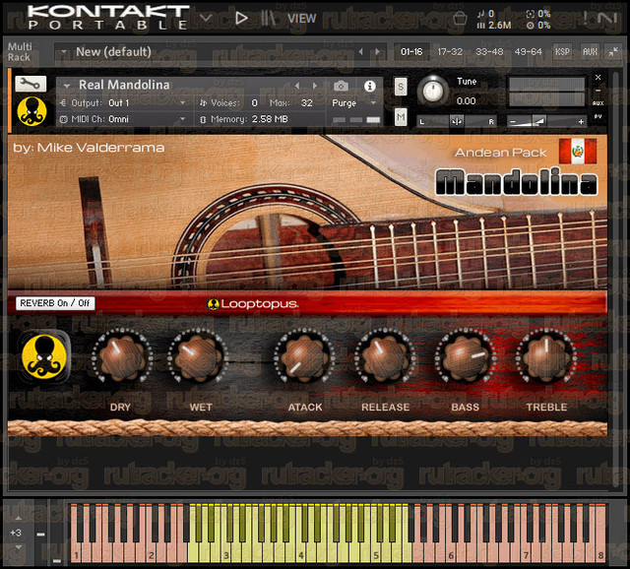Go to next multi with right arrow
The height and width of the screenshot is (569, 630).
pyautogui.click(x=377, y=52)
